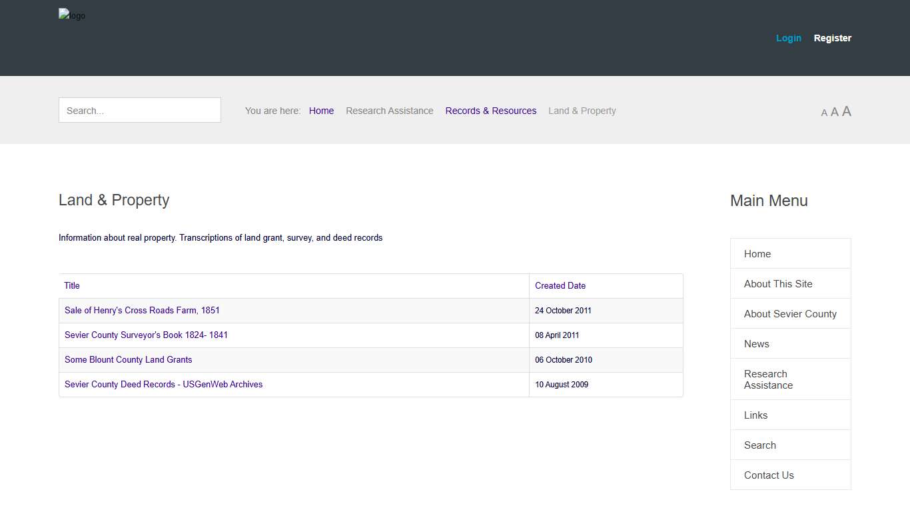910x512 pixels.
Task: View Some Blount County Land Grants
Action: 128,359
